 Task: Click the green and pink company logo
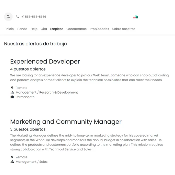(x=135, y=17)
